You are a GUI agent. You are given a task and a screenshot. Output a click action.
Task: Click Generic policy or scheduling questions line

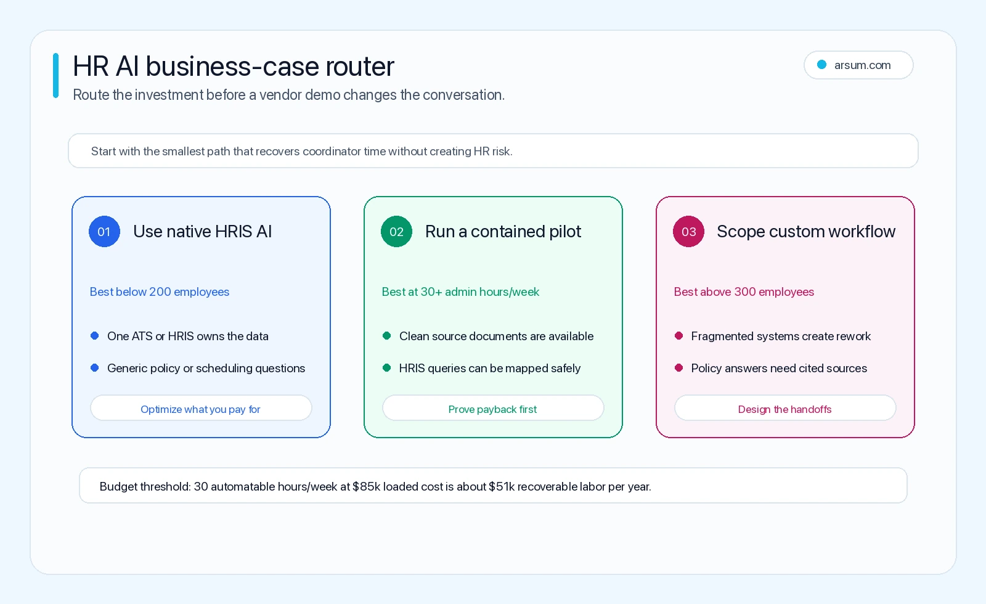pyautogui.click(x=206, y=368)
